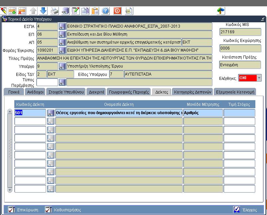267x215 pixels.
Task: Click the blue down arrow next record icon
Action: [44, 11]
